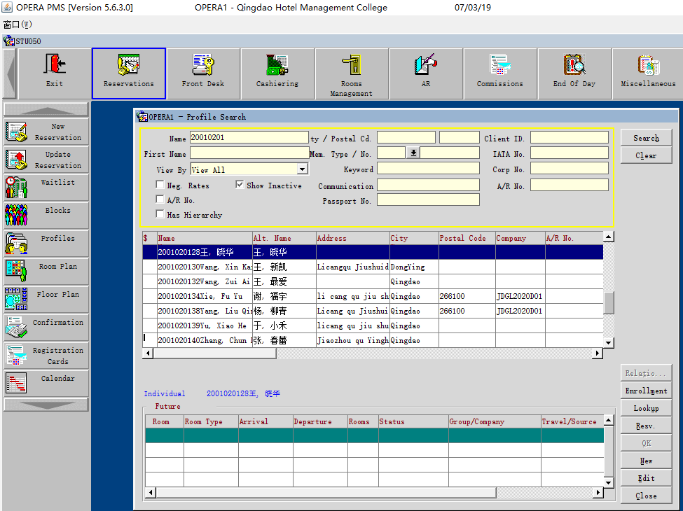The image size is (683, 511).
Task: Tick the Has Hierarchy checkbox
Action: coord(160,215)
